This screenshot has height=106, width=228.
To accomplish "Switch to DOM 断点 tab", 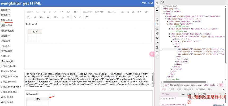I will point(201,89).
